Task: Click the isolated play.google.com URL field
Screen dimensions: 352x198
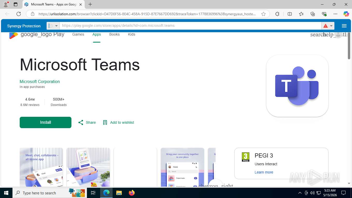Action: [190, 26]
